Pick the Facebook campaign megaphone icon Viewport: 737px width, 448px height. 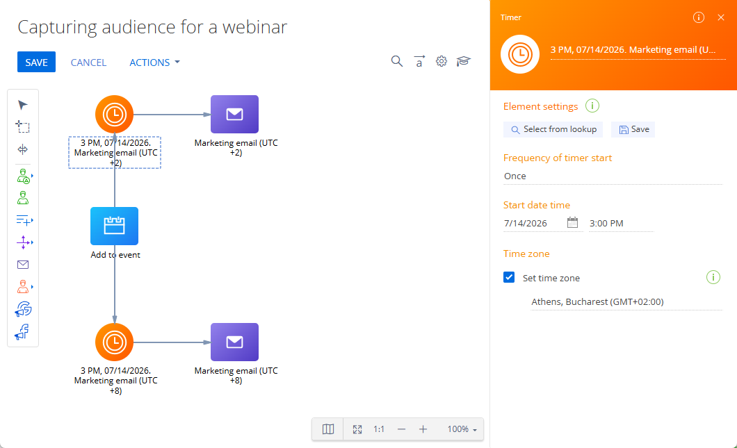[x=22, y=332]
